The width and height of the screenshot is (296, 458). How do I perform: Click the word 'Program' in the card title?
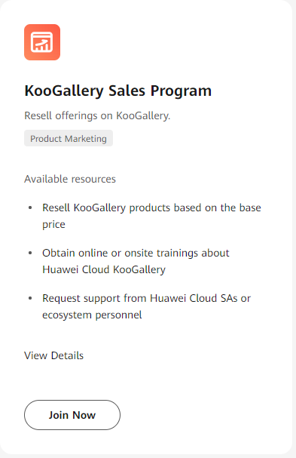[181, 91]
